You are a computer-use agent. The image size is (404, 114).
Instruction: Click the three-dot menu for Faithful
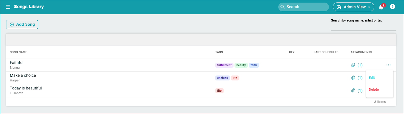tap(388, 65)
